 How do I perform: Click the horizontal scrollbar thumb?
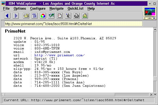click(60, 95)
